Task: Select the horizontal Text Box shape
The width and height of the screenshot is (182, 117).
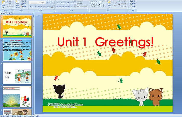Action: tap(92, 1)
